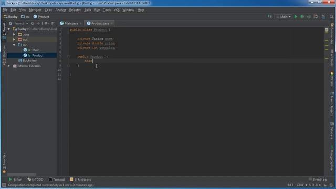Collapse the src folder node
336x189 pixels.
tap(14, 45)
